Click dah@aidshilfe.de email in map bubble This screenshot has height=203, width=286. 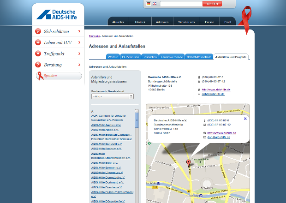pyautogui.click(x=219, y=137)
